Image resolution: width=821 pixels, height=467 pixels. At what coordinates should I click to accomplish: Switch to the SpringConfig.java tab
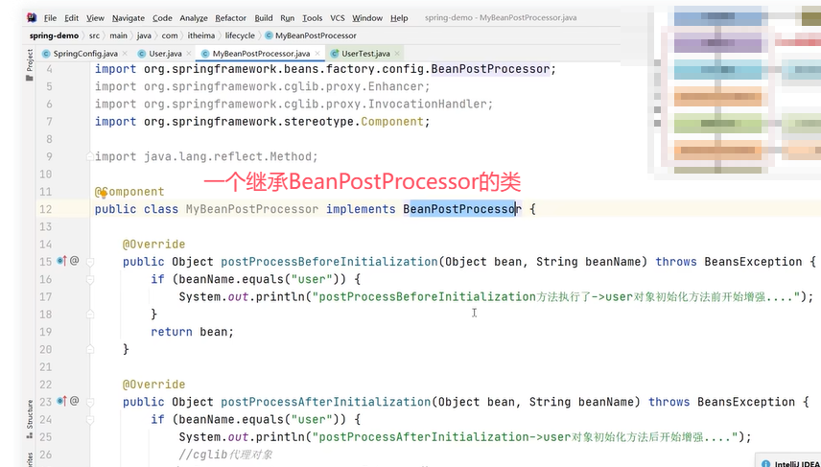pos(85,54)
